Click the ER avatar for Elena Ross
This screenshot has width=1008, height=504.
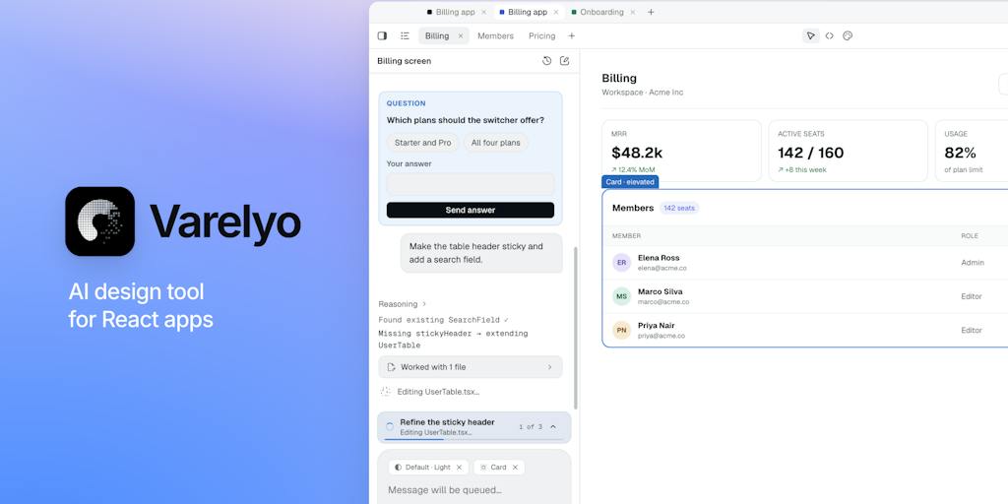coord(622,262)
